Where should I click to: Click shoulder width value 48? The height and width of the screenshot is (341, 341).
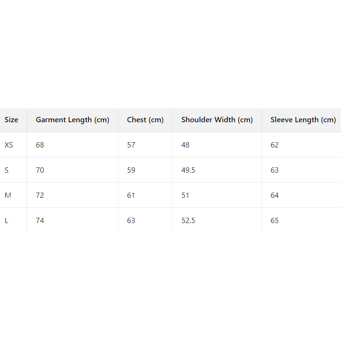[x=185, y=145]
